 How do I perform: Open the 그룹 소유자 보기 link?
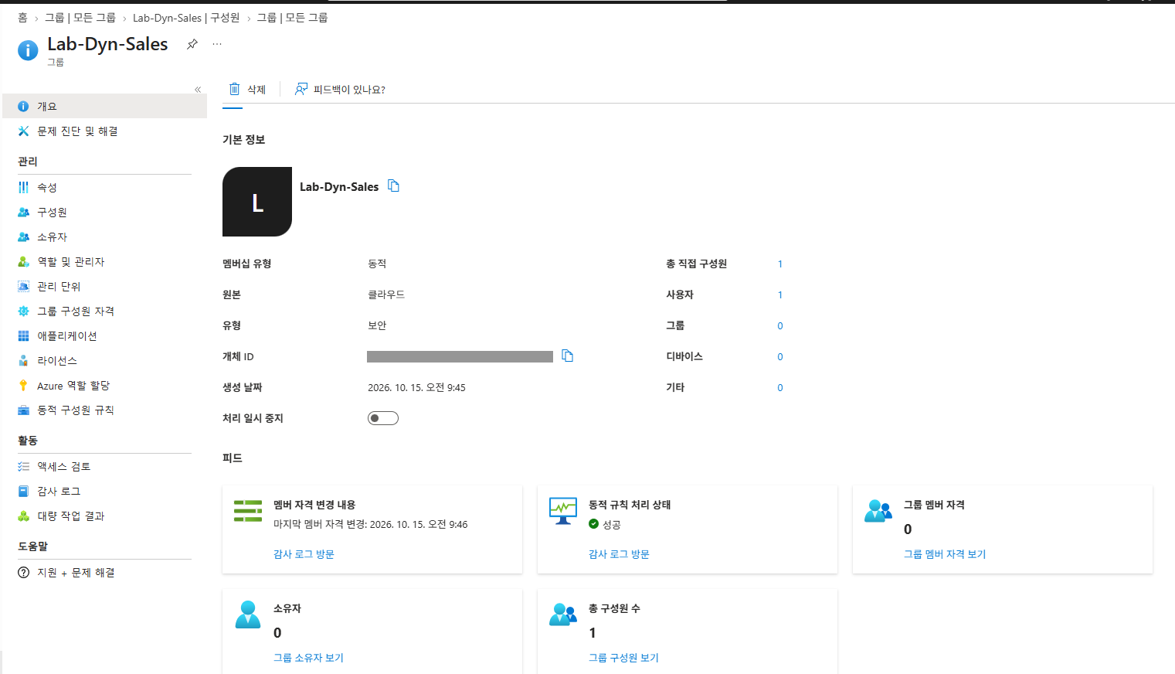(x=308, y=658)
